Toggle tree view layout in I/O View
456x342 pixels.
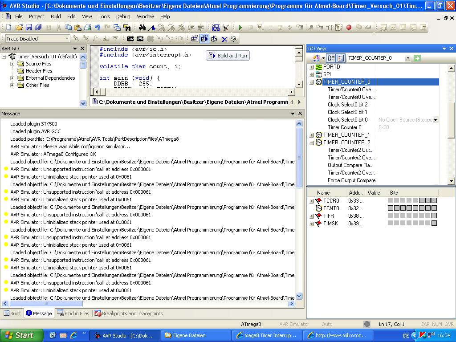click(331, 58)
